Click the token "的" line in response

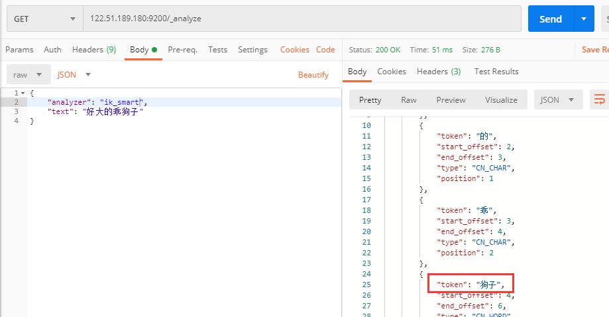[x=467, y=136]
